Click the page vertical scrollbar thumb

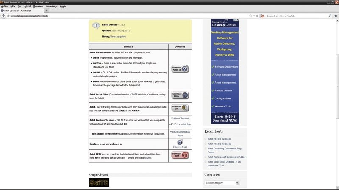(337, 86)
